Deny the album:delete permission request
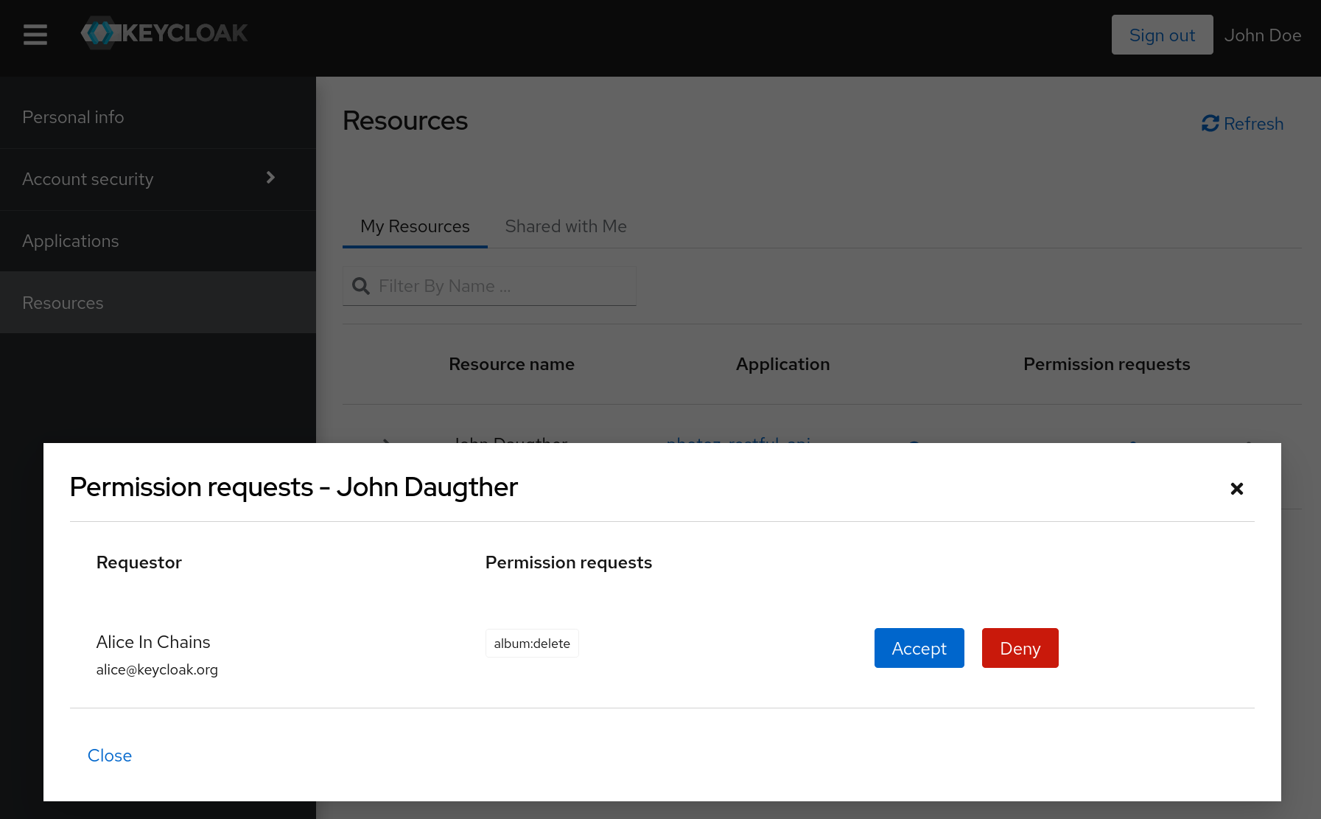Screen dimensions: 1321x819 pyautogui.click(x=1020, y=648)
